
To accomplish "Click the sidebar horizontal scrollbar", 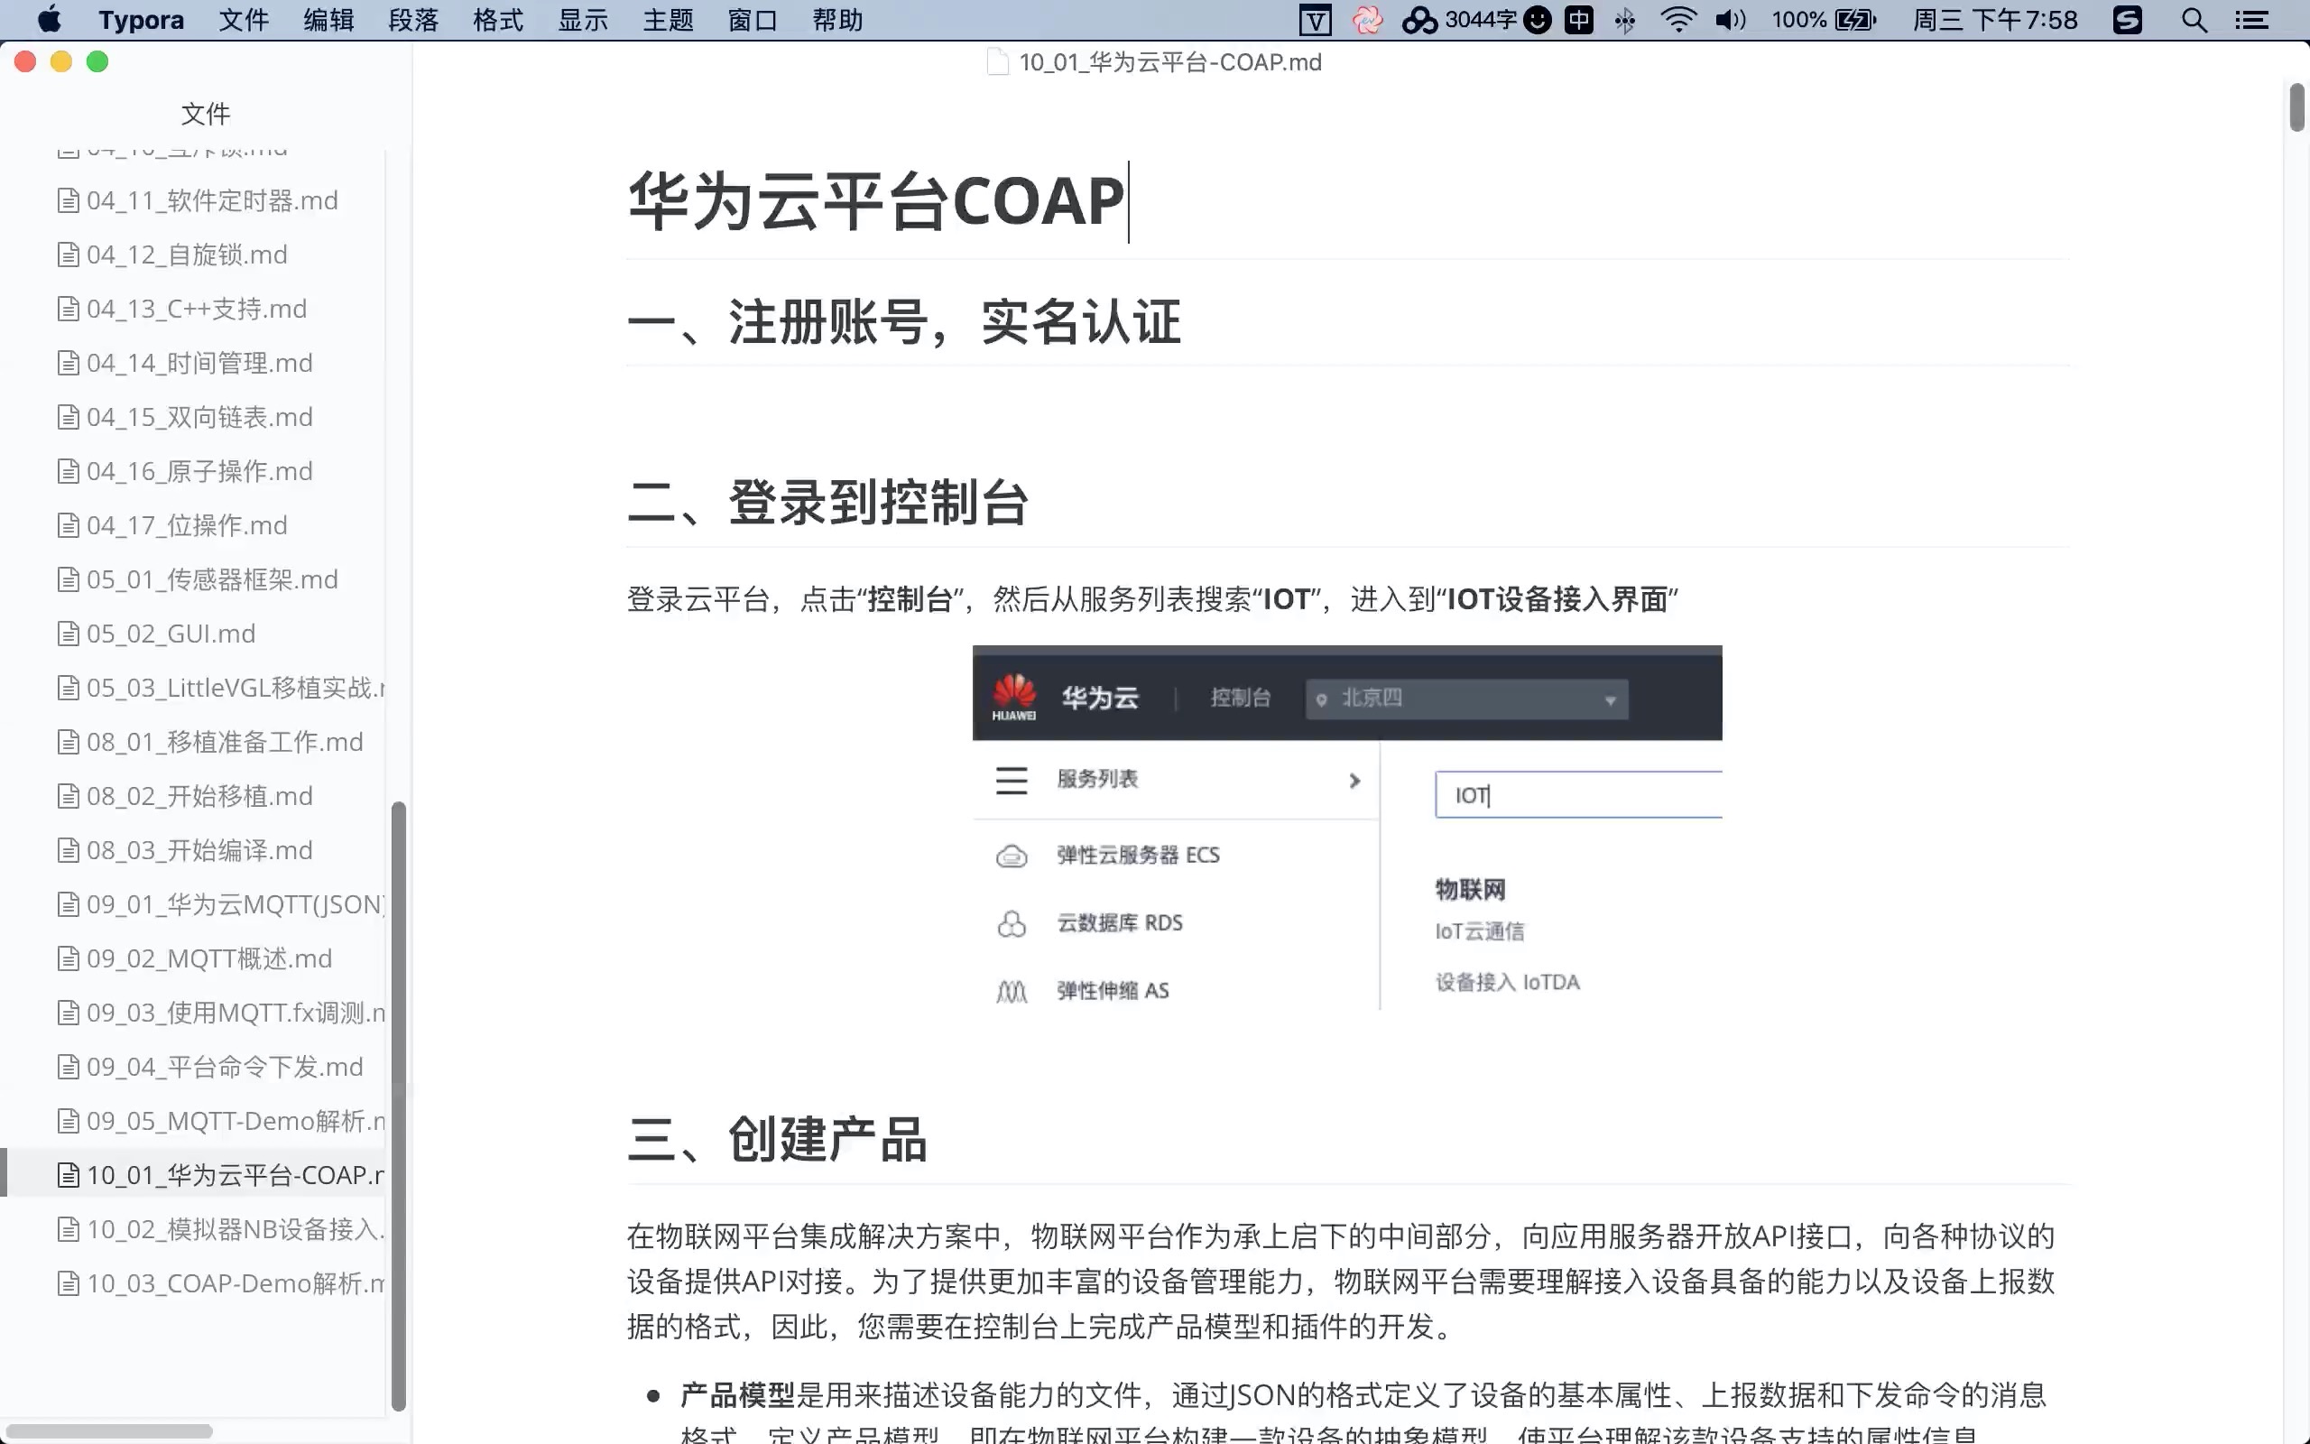I will pyautogui.click(x=110, y=1430).
